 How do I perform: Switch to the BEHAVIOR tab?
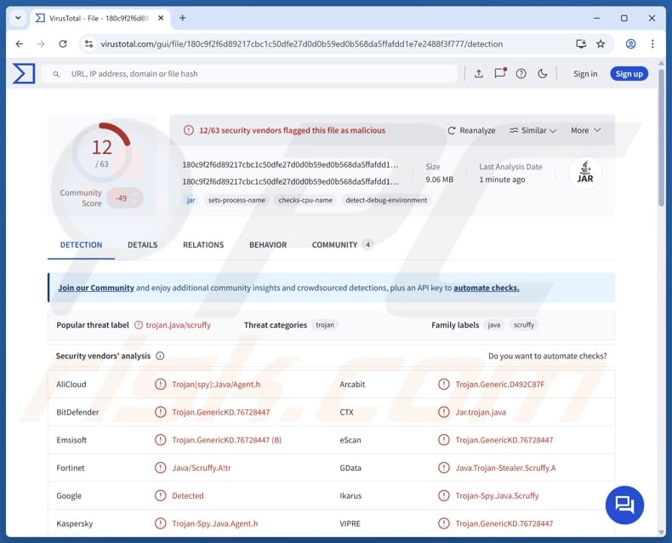point(268,245)
